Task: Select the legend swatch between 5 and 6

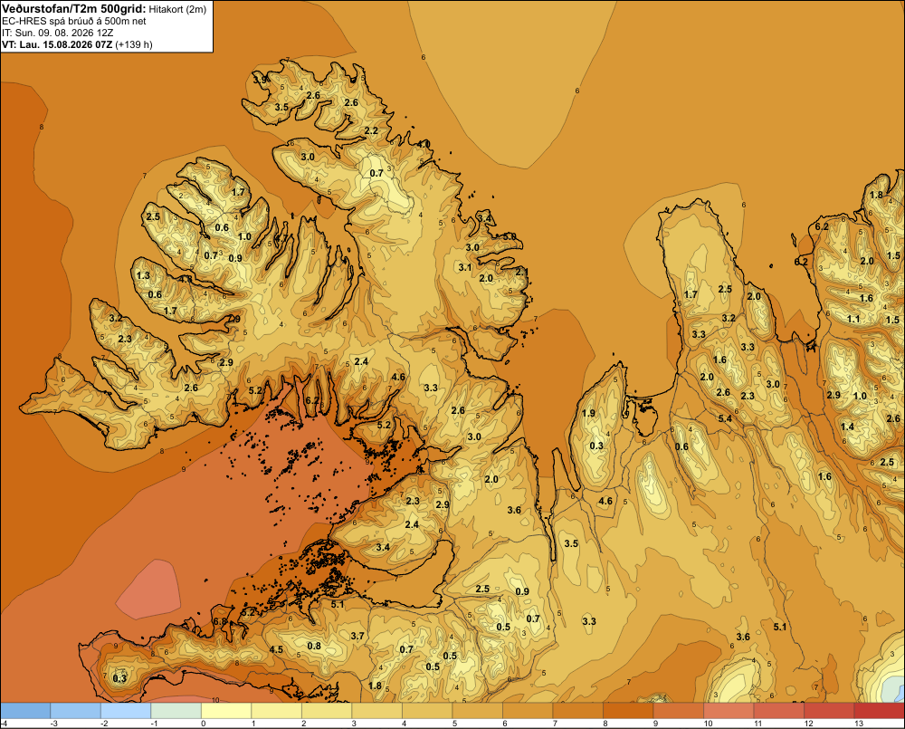Action: point(477,711)
